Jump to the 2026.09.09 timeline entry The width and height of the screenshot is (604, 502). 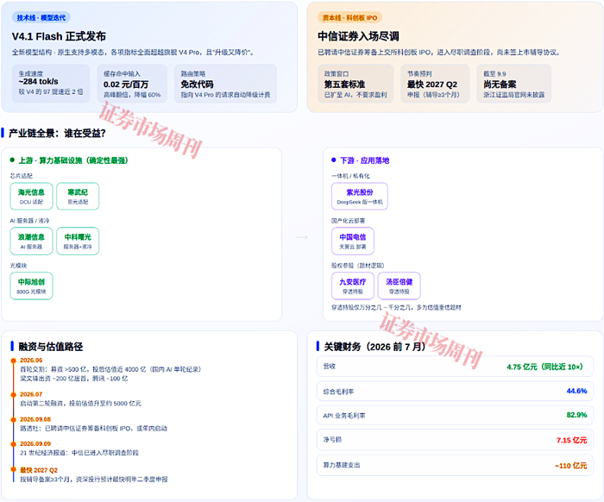pos(35,444)
